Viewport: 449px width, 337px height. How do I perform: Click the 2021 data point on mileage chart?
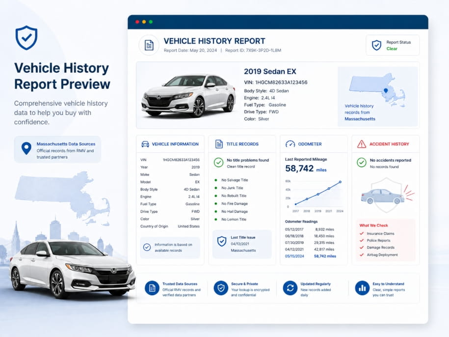point(329,189)
